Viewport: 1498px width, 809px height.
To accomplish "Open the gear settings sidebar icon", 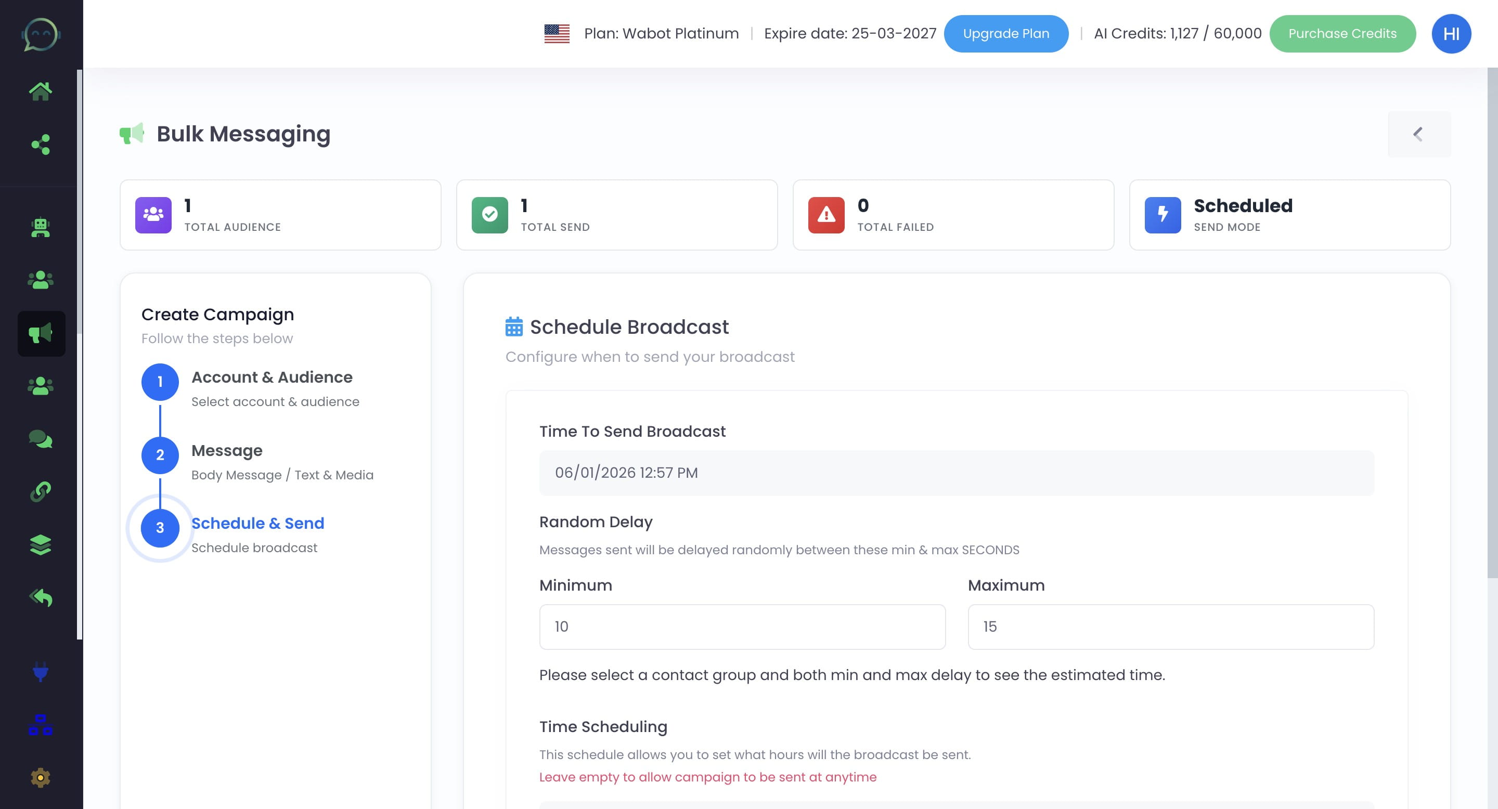I will point(40,778).
